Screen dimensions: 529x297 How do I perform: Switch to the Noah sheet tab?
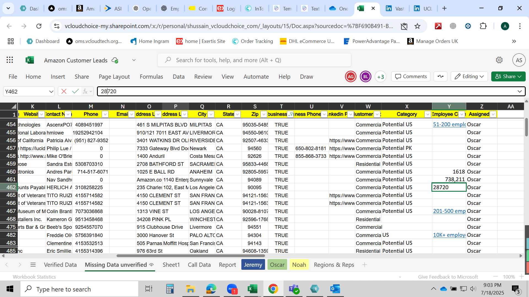[x=299, y=265]
